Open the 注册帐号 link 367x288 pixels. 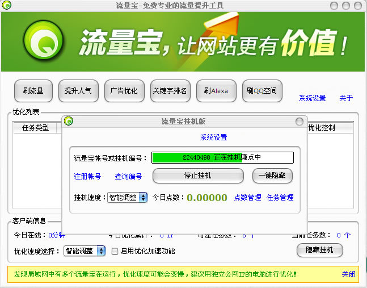pos(87,176)
